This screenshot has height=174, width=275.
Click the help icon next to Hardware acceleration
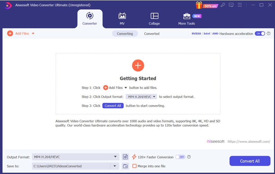click(268, 33)
